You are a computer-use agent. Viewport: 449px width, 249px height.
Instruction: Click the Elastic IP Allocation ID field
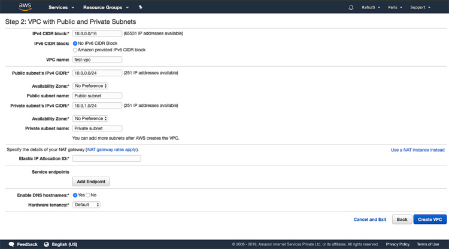point(107,158)
